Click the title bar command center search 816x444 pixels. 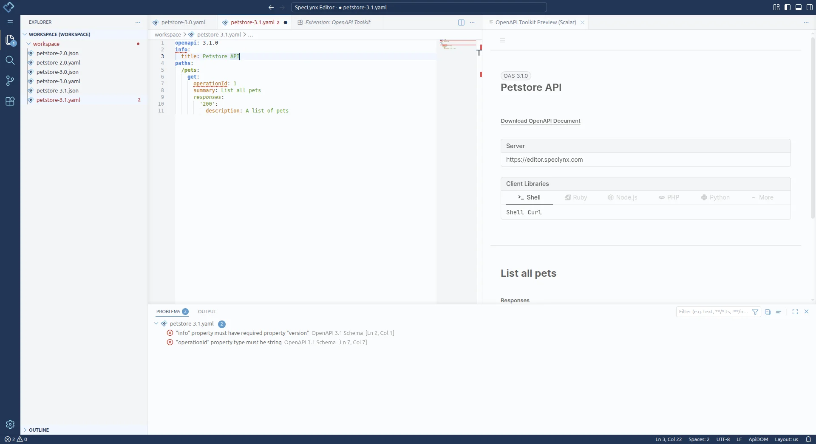click(419, 7)
